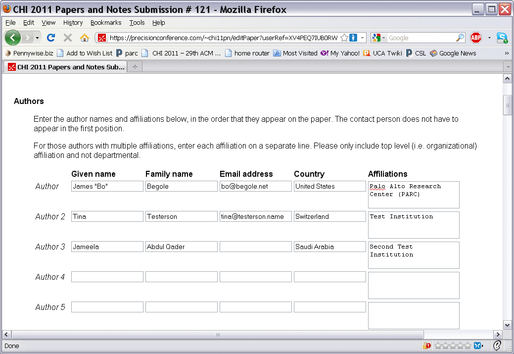Edit the Begole family name field
Viewport: 514px width, 354px height.
coord(181,186)
